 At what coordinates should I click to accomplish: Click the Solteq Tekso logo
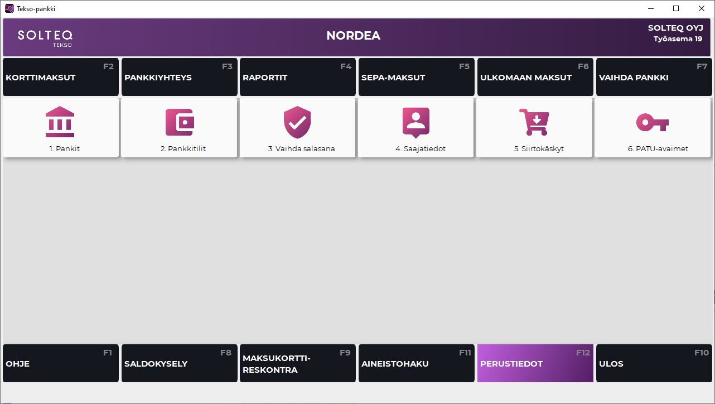45,37
